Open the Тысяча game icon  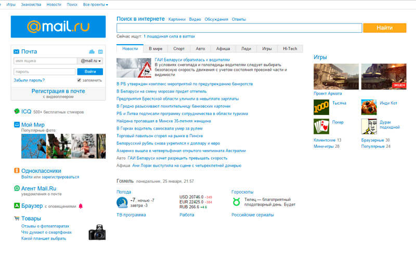click(x=321, y=107)
